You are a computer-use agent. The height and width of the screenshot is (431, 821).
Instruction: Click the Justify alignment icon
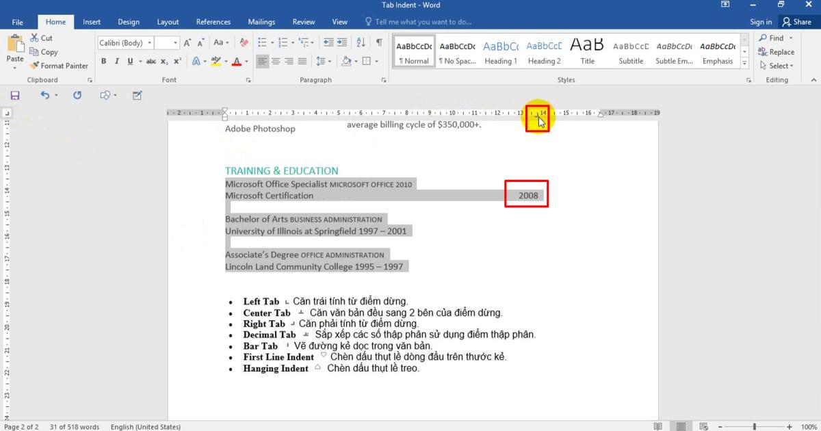pos(302,61)
